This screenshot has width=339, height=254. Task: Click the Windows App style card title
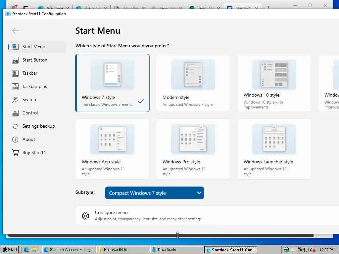101,162
